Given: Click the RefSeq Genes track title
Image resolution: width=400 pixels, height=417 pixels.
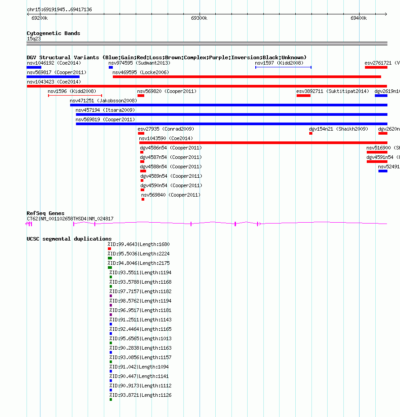Looking at the screenshot, I should tap(45, 213).
